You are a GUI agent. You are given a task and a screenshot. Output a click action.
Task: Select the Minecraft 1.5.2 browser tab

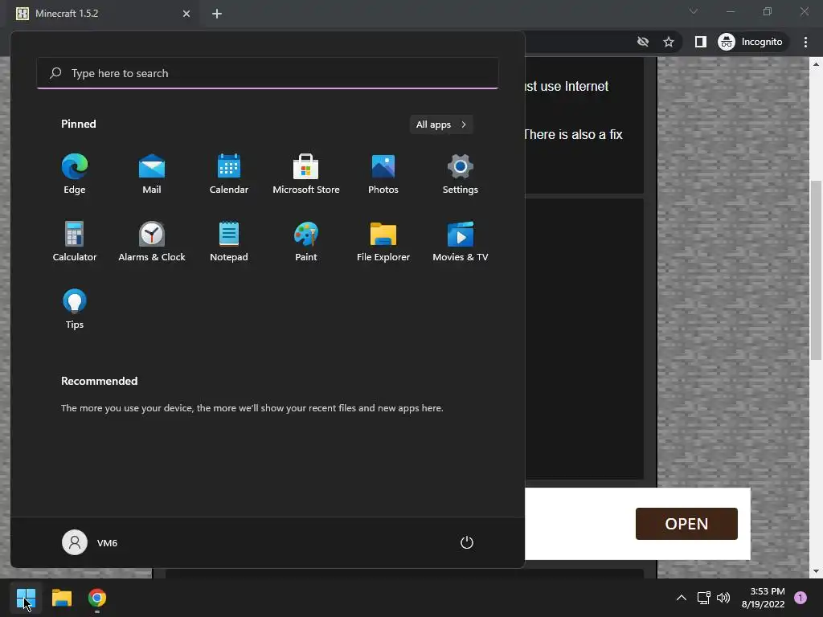[104, 14]
